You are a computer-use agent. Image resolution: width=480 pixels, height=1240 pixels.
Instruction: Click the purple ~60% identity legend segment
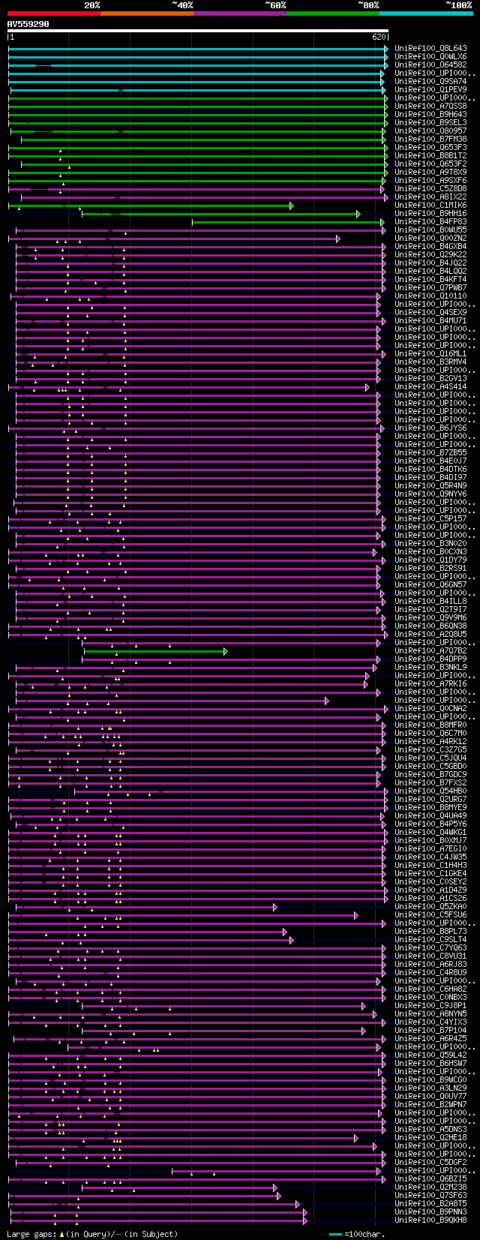240,13
